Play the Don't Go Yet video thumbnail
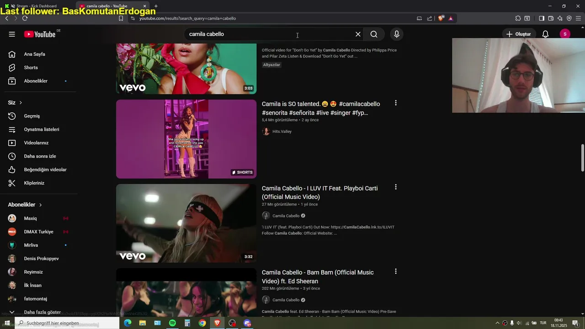585x329 pixels. coord(186,69)
